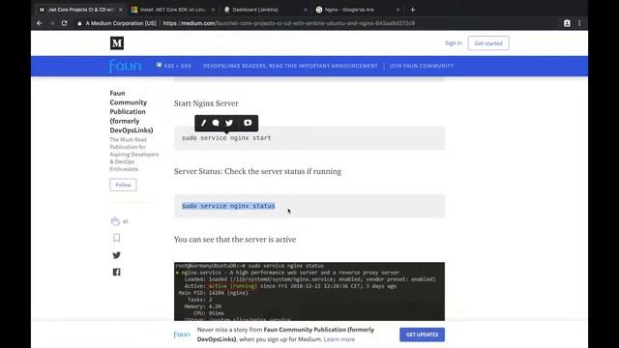619x348 pixels.
Task: Click the clap count 41
Action: point(126,221)
